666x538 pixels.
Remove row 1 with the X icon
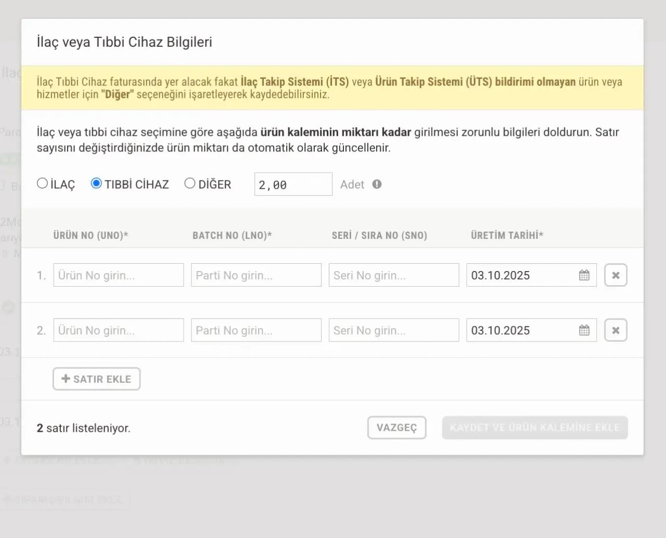616,275
